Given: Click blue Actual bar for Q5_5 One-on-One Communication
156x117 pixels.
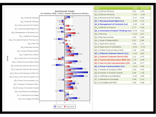Looking at the screenshot, I should [74, 76].
